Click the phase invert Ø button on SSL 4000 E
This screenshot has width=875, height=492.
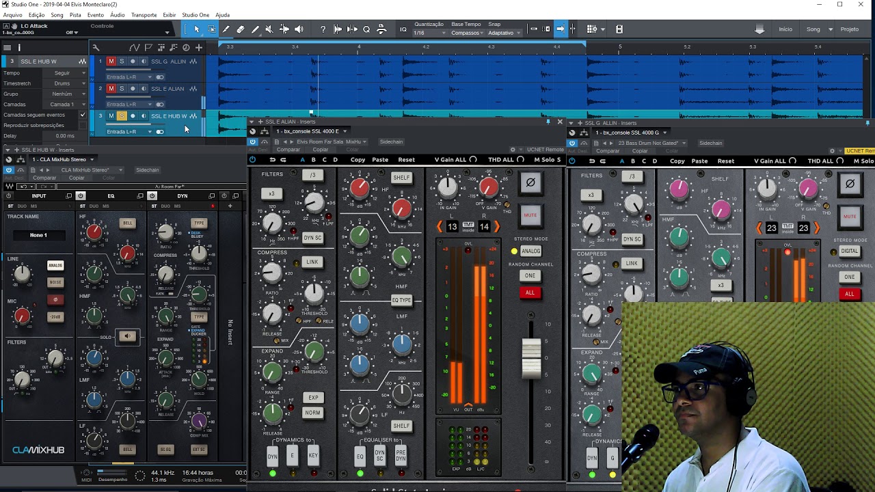pos(530,182)
